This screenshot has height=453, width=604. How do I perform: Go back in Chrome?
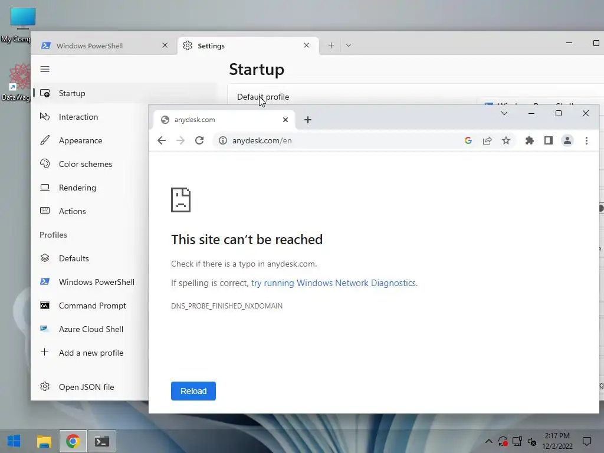click(x=162, y=140)
